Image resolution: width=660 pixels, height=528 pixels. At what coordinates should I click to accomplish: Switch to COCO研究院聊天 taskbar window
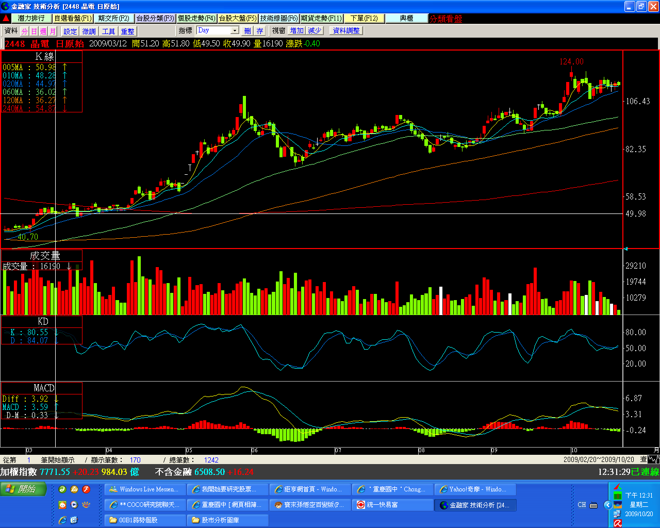(145, 505)
